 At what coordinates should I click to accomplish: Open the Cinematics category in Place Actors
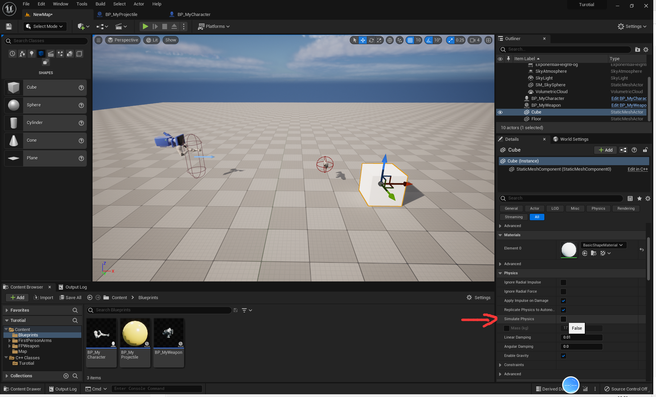pyautogui.click(x=50, y=53)
